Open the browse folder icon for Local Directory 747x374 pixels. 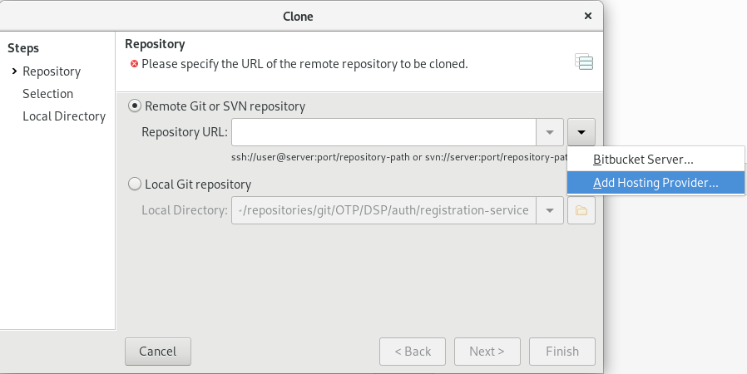tap(581, 210)
